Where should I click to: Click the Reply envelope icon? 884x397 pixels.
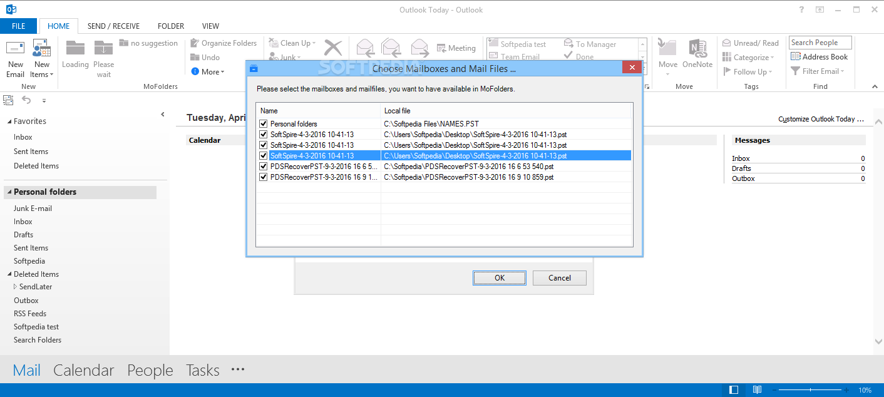[x=365, y=48]
